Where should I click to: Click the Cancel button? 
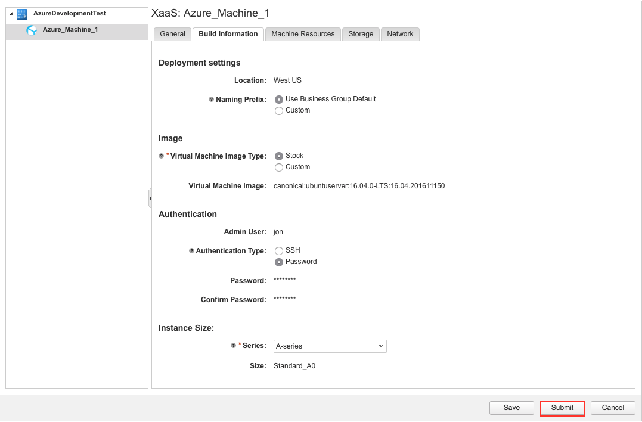(x=613, y=408)
